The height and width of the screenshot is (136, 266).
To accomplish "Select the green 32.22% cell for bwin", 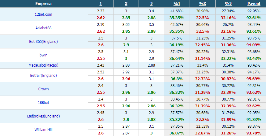I will [x=228, y=59].
